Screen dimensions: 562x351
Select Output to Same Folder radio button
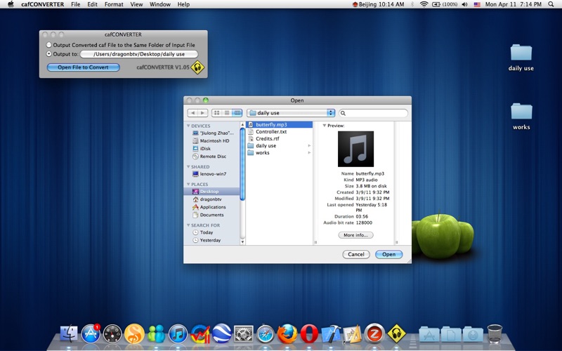(x=48, y=45)
